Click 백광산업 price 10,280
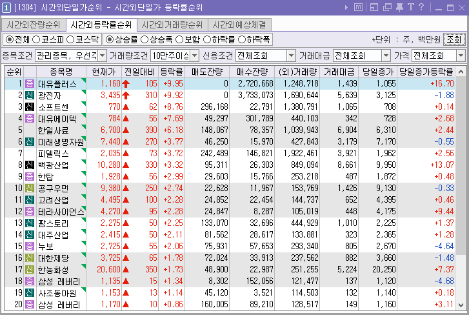The width and height of the screenshot is (469, 315). 108,165
